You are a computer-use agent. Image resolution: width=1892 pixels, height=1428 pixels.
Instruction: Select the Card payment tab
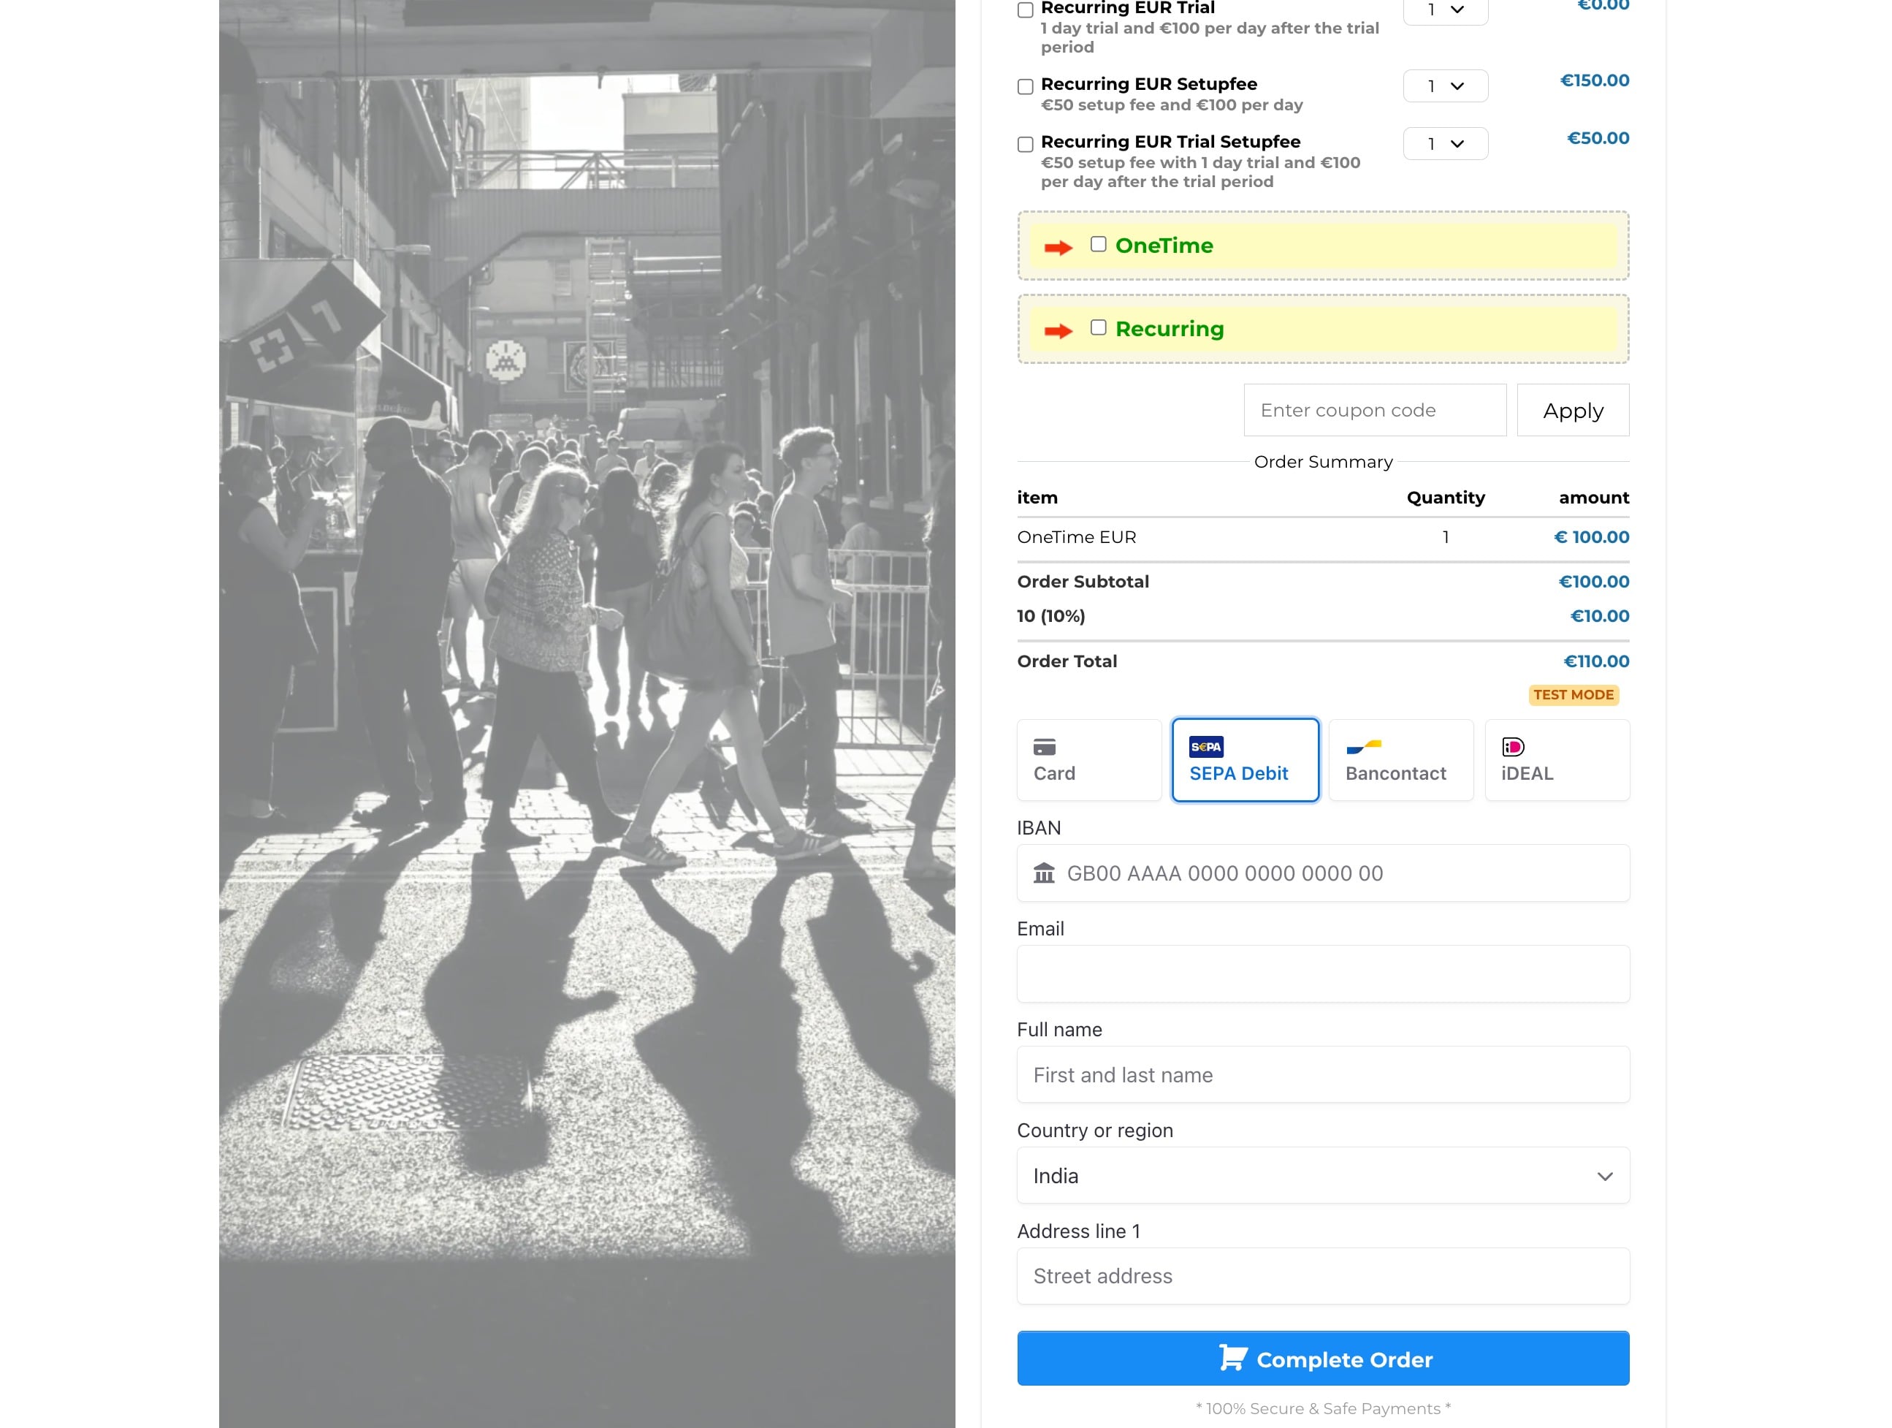[x=1088, y=760]
